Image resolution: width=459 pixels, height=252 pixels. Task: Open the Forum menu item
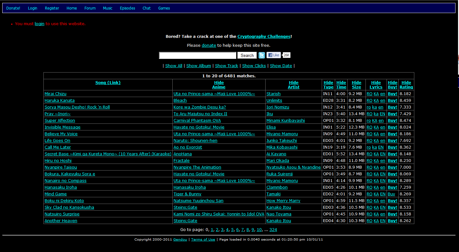coord(90,8)
